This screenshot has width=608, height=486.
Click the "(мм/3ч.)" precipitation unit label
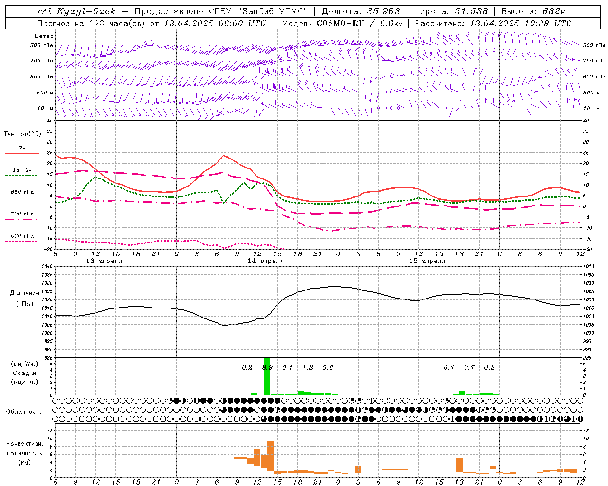point(25,364)
